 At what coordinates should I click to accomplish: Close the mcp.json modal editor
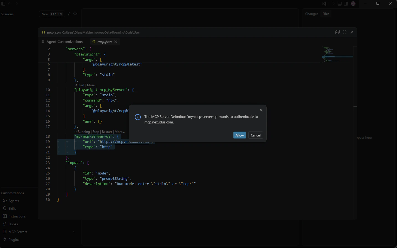point(352,32)
